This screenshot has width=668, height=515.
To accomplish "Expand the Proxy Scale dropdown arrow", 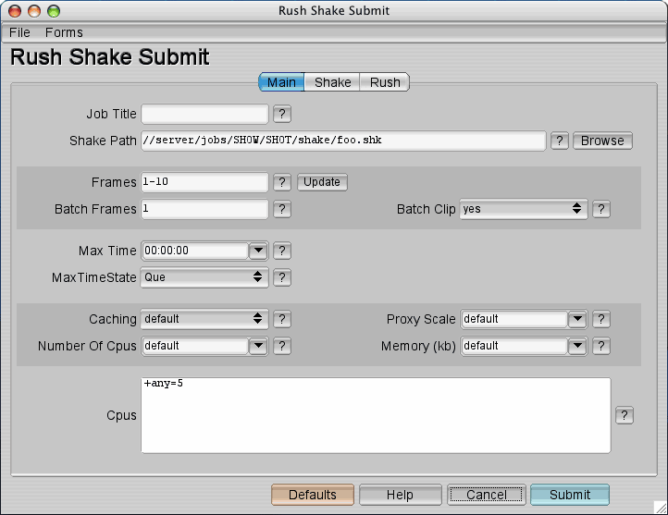I will click(577, 319).
